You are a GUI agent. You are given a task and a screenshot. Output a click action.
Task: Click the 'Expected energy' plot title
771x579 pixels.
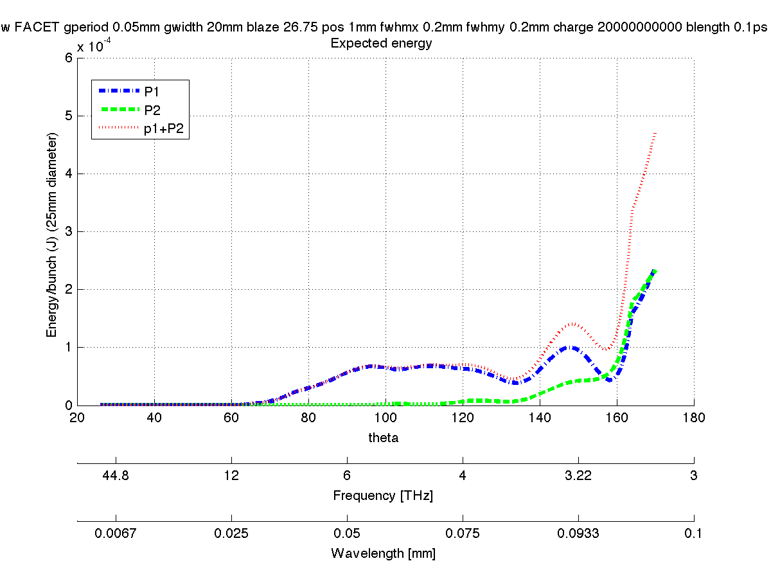point(381,44)
